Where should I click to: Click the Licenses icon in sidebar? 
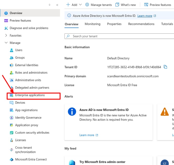11,140
